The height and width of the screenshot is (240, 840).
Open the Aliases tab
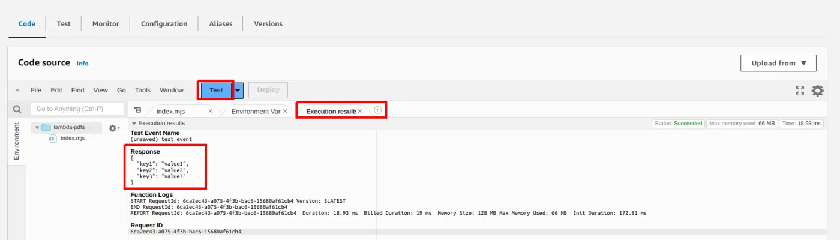pyautogui.click(x=221, y=24)
